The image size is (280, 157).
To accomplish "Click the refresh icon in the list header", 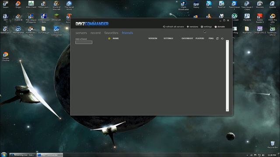I will 222,38.
